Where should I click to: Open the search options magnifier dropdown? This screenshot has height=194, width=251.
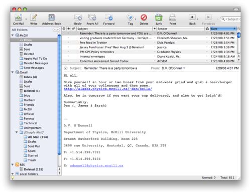223,19
